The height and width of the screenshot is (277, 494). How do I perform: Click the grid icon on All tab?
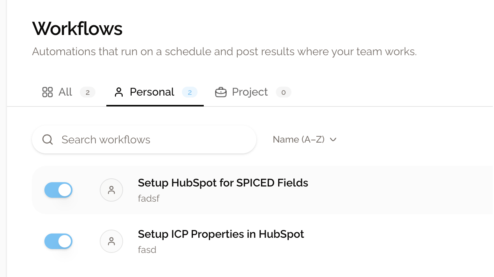point(47,92)
